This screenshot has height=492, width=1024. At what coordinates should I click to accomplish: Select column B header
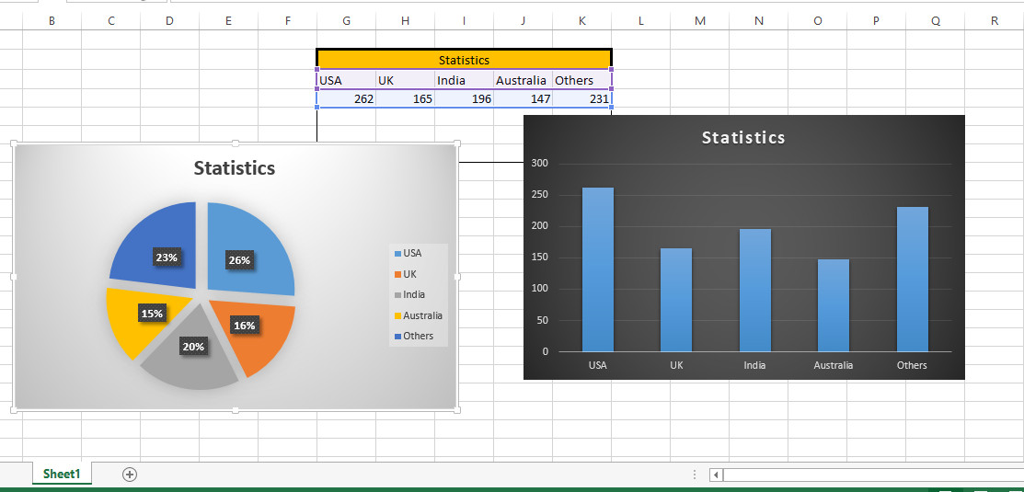point(52,21)
